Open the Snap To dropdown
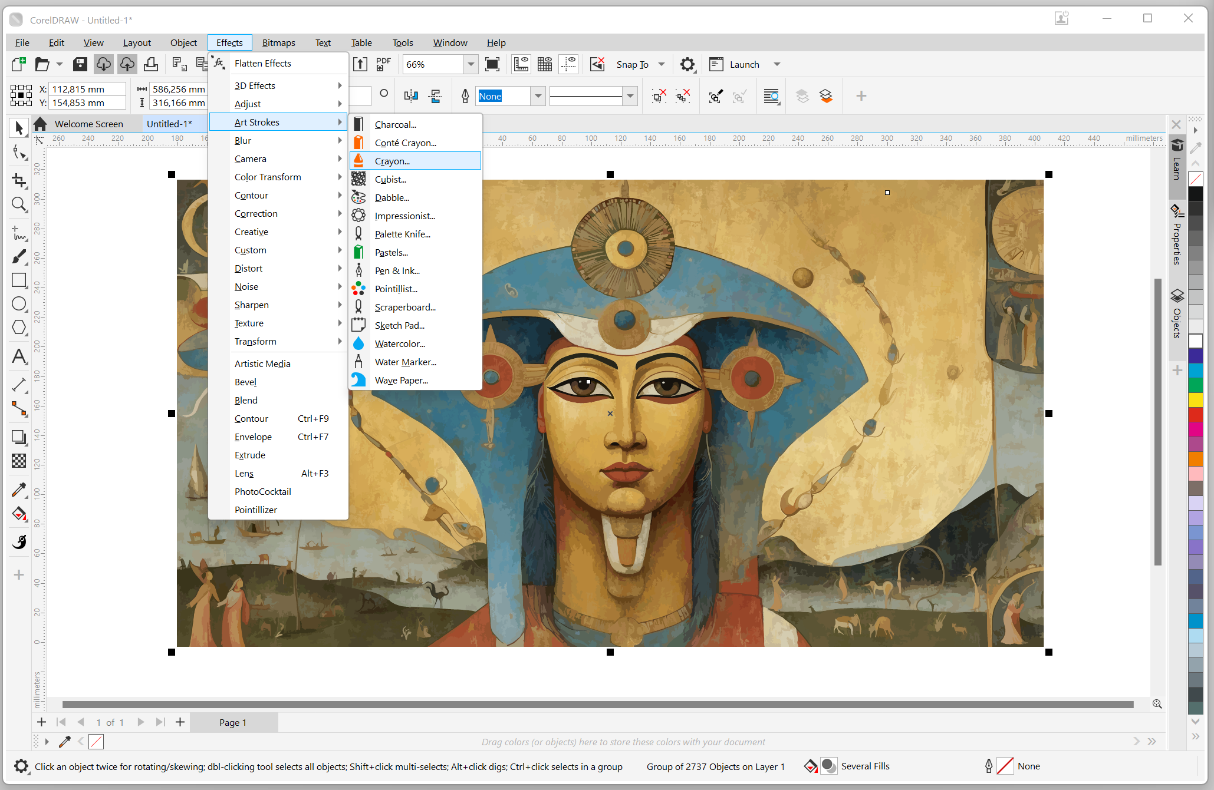 tap(662, 64)
